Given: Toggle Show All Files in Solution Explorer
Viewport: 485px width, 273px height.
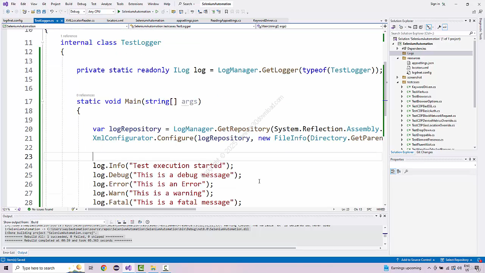Looking at the screenshot, I should click(421, 27).
